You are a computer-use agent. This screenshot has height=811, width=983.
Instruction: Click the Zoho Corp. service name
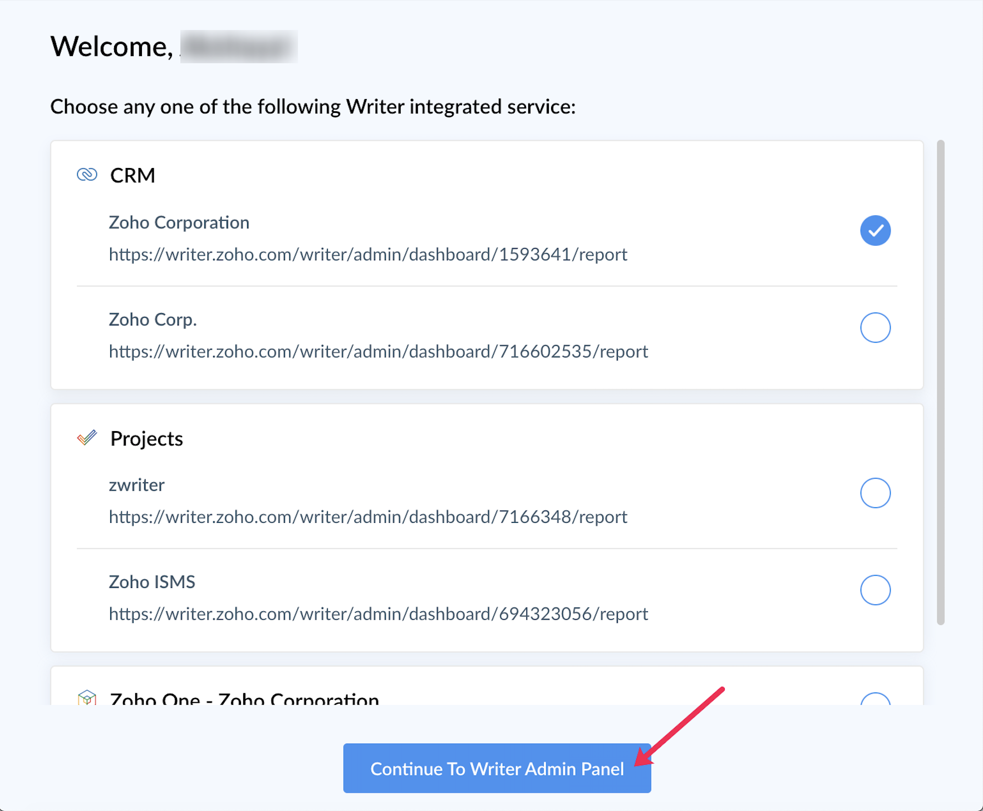(x=153, y=320)
